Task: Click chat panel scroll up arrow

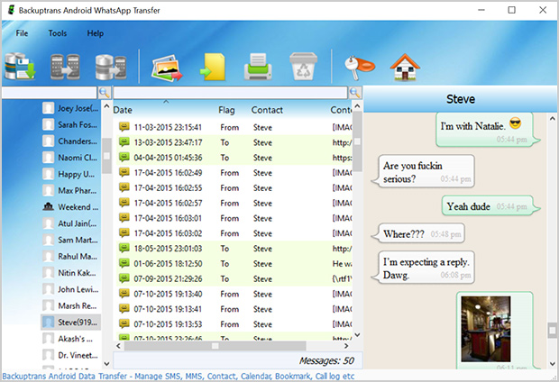Action: tap(552, 119)
